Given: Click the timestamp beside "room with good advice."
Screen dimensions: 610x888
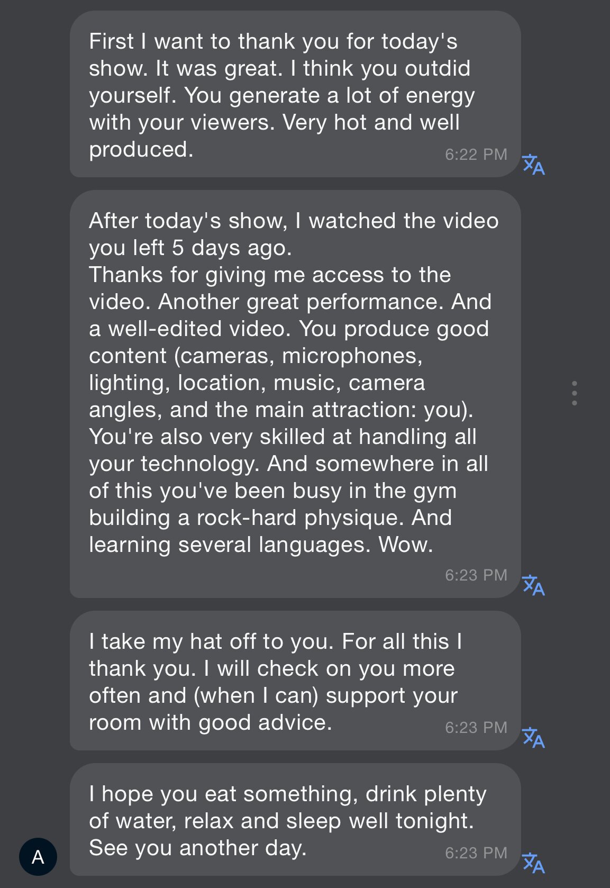Looking at the screenshot, I should coord(476,728).
